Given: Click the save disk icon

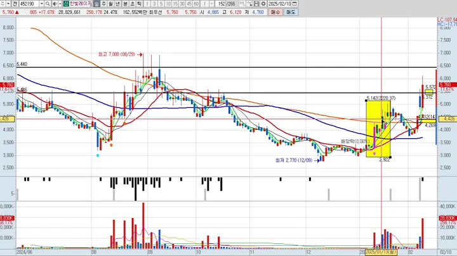Looking at the screenshot, I should coord(256,4).
